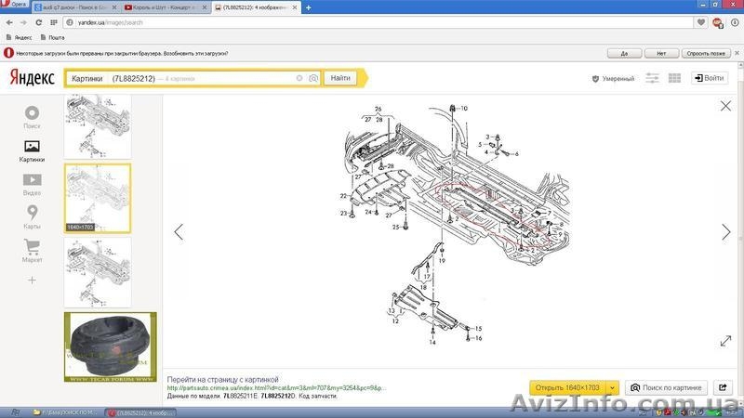Open the Карты section in sidebar
Viewport: 744px width, 418px height.
pyautogui.click(x=32, y=216)
